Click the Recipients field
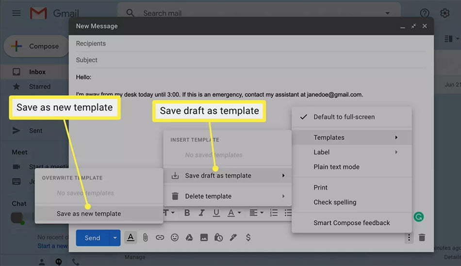 click(251, 44)
